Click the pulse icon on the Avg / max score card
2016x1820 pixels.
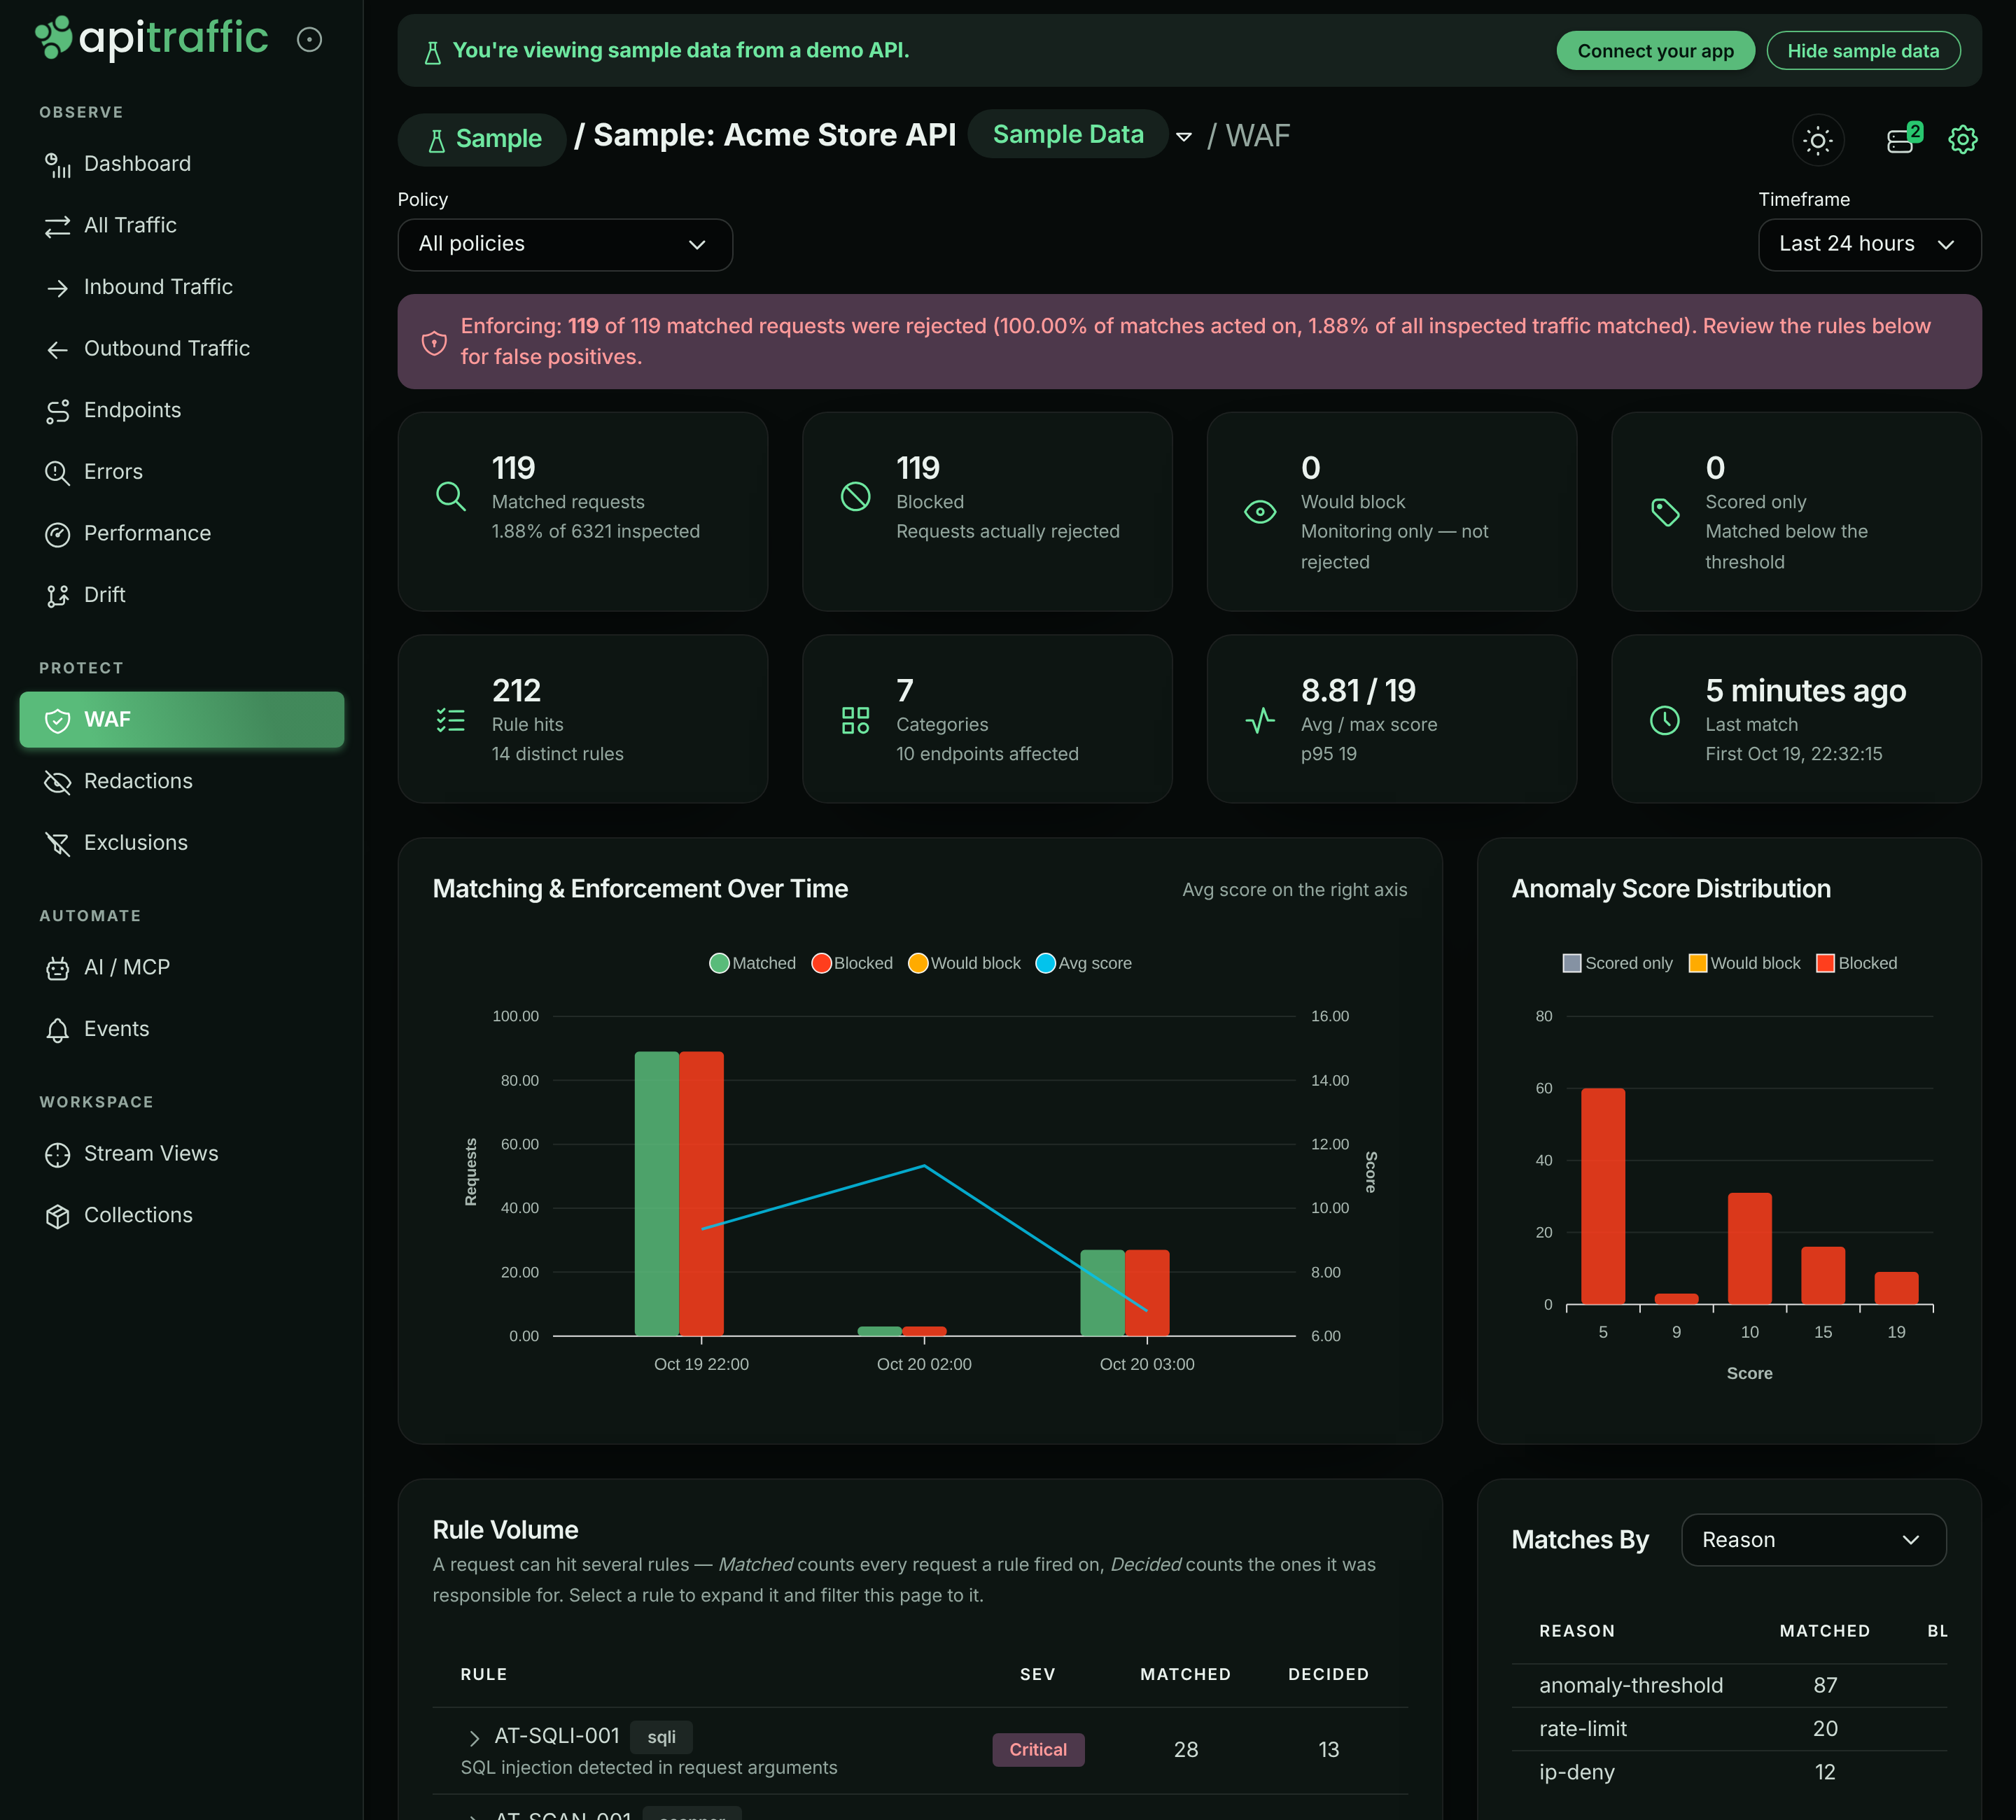[1260, 720]
